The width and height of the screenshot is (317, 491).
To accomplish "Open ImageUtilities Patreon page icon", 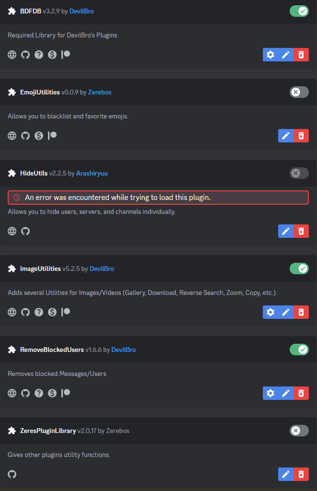I will 66,312.
